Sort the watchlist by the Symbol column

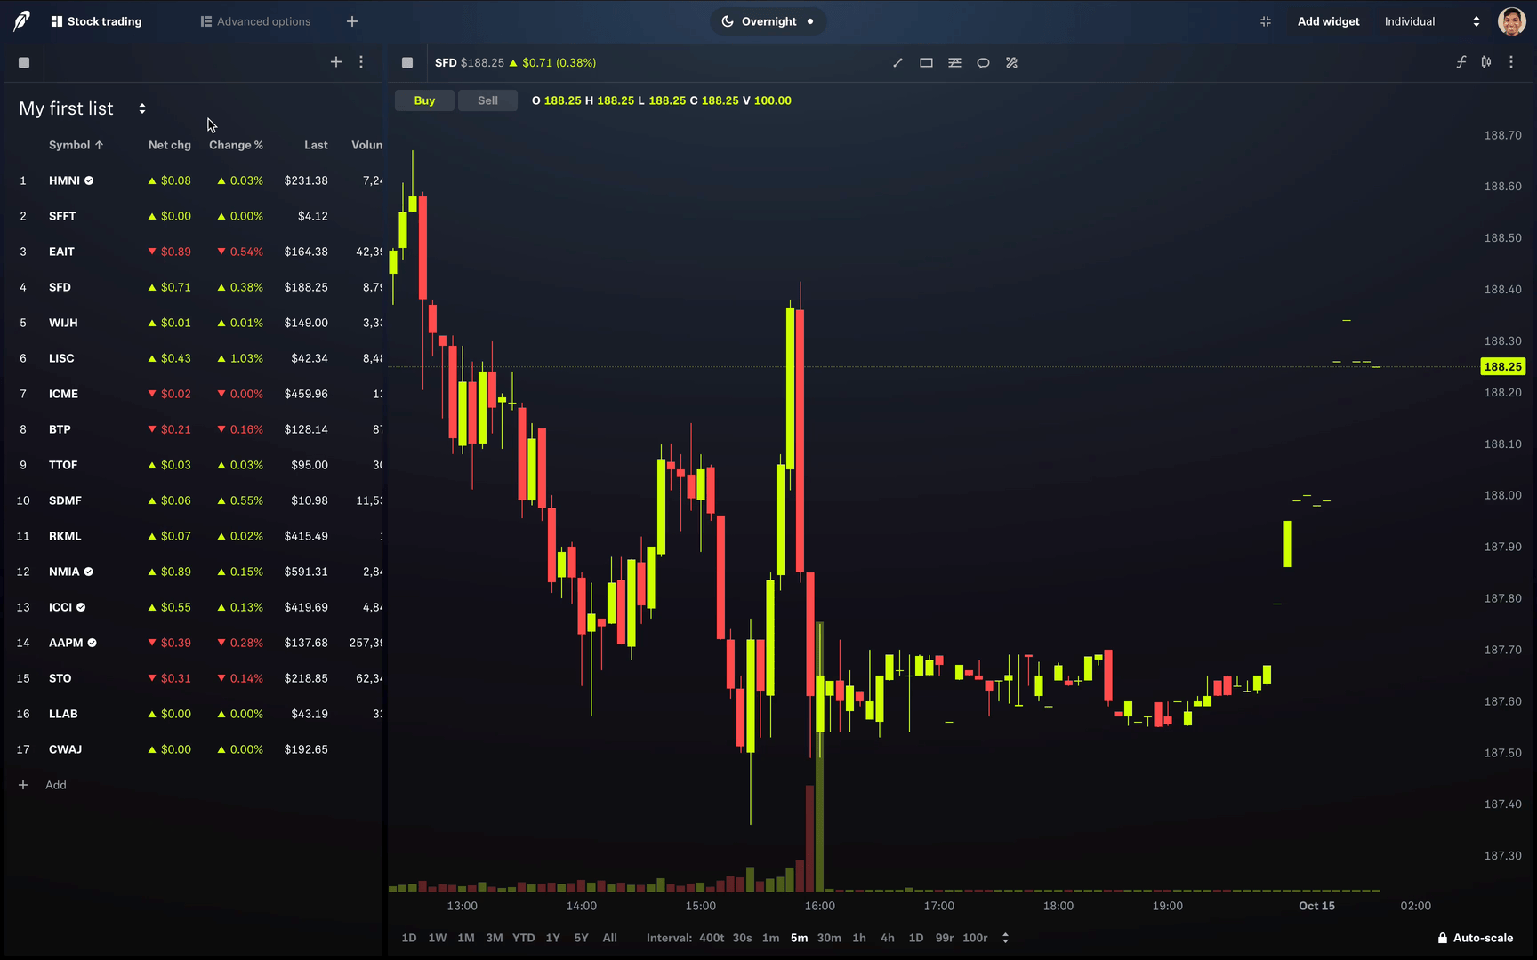[x=76, y=145]
